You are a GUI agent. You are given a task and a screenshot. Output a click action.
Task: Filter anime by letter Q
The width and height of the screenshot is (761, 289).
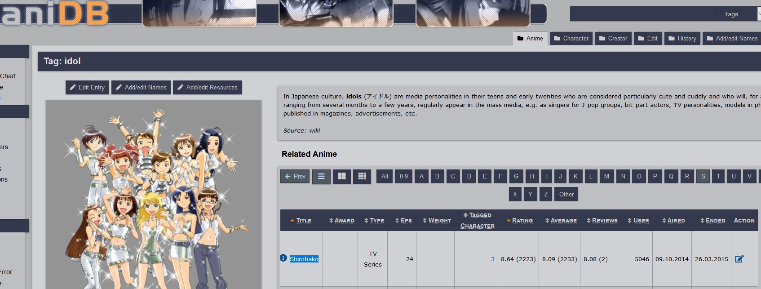671,176
